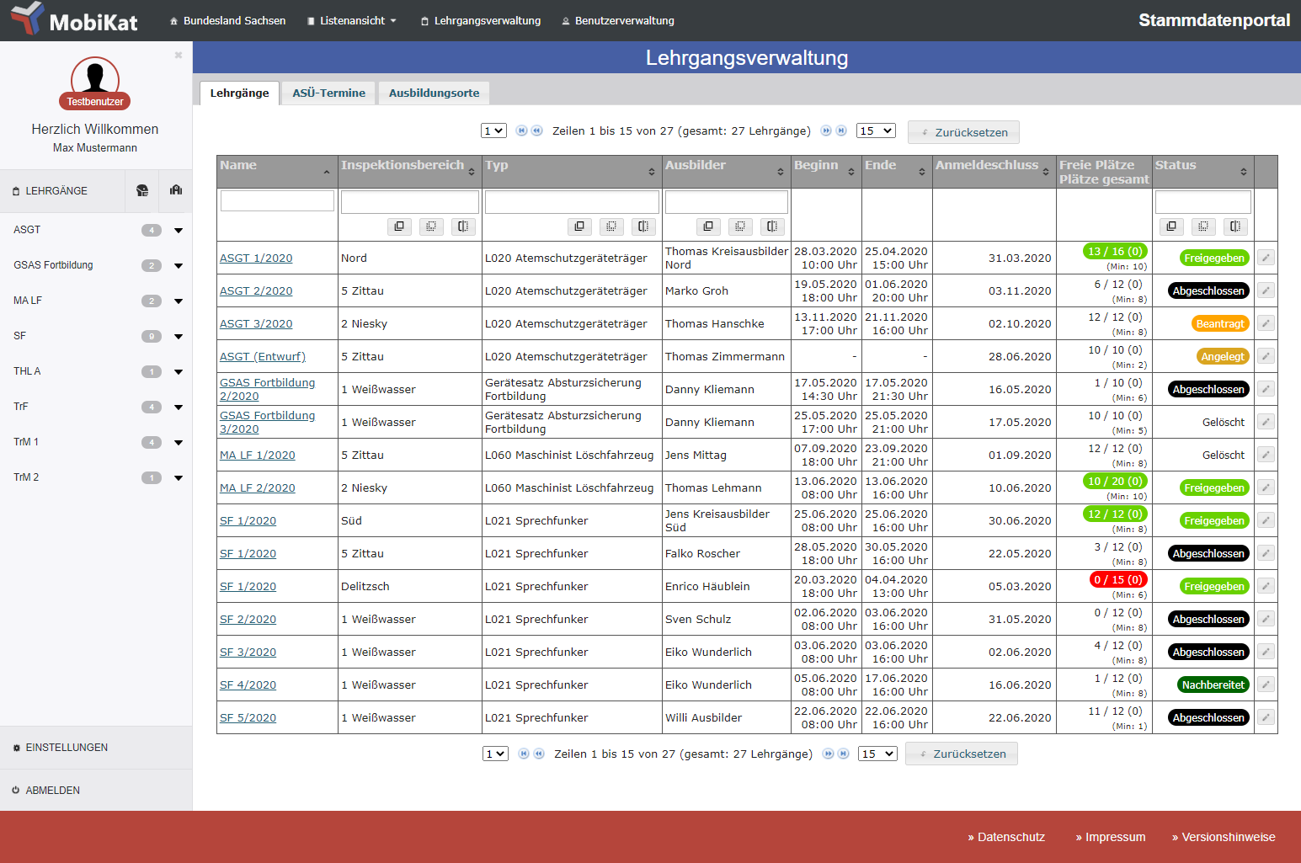Click edit pencil for ASGT 1/2020 row
The width and height of the screenshot is (1301, 863).
pyautogui.click(x=1266, y=258)
